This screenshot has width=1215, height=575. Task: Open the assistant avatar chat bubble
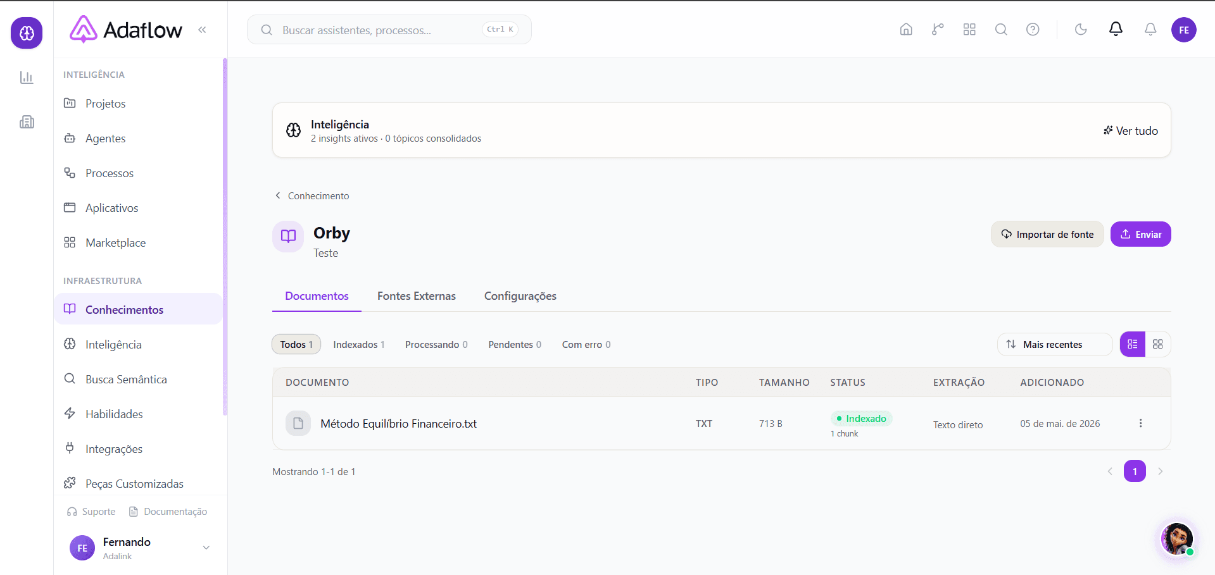[x=1177, y=540]
